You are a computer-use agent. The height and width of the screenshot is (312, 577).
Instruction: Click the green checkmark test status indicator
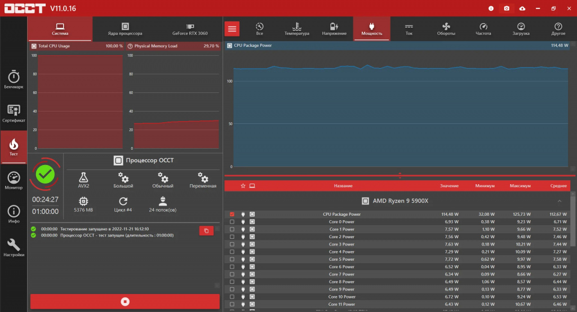[x=45, y=175]
